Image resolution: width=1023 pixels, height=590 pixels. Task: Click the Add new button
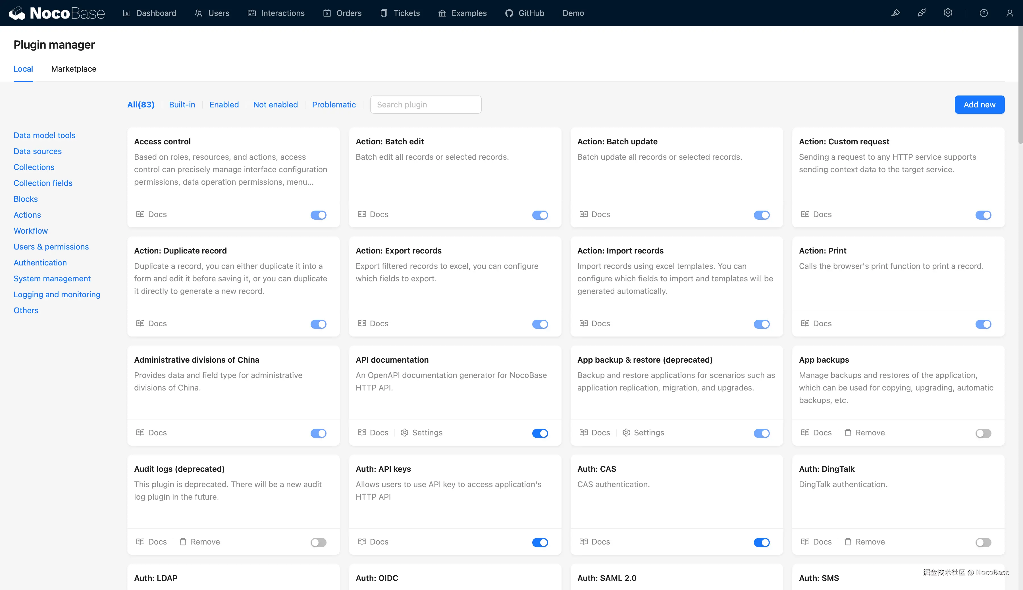tap(979, 105)
